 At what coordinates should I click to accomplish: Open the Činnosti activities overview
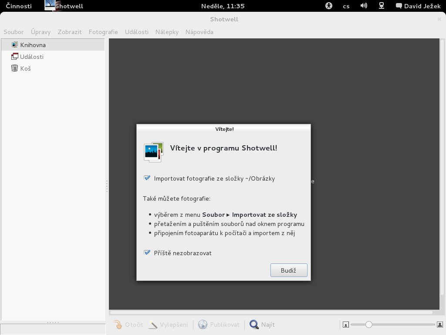coord(19,6)
